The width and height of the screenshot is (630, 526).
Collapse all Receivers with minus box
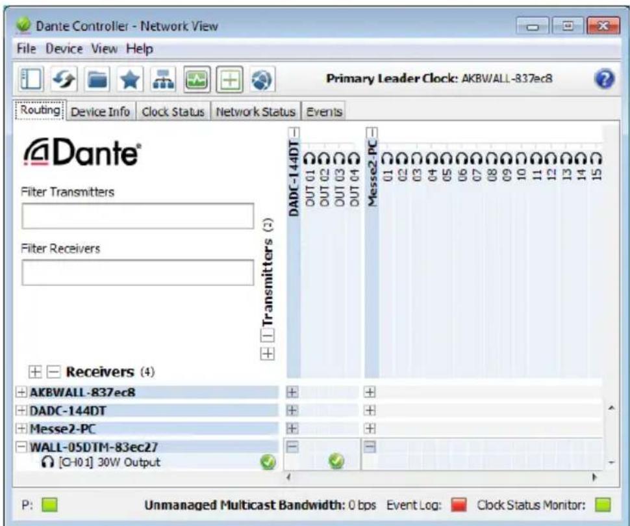tap(53, 371)
